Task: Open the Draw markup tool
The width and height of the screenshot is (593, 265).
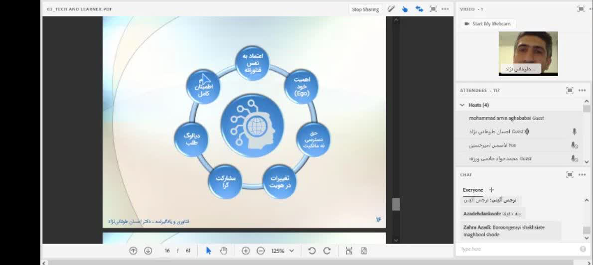Action: [x=392, y=9]
